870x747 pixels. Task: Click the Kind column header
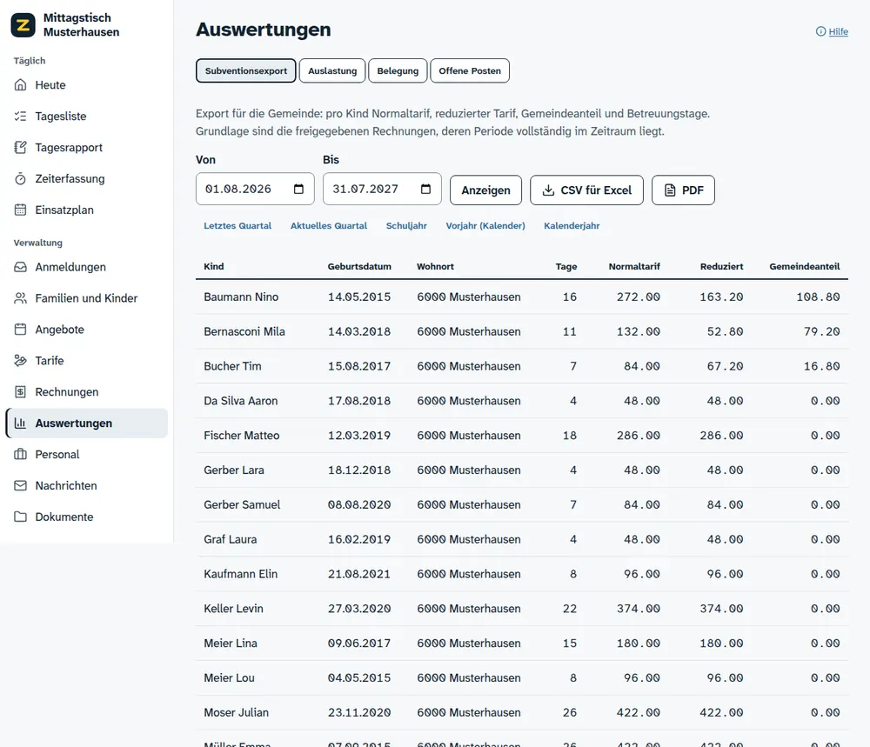214,266
